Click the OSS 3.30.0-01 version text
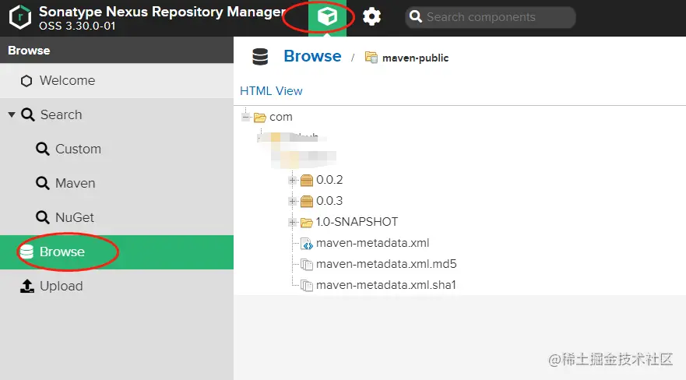Image resolution: width=686 pixels, height=380 pixels. tap(77, 26)
